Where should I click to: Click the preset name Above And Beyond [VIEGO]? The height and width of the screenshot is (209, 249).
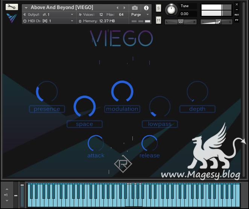62,7
